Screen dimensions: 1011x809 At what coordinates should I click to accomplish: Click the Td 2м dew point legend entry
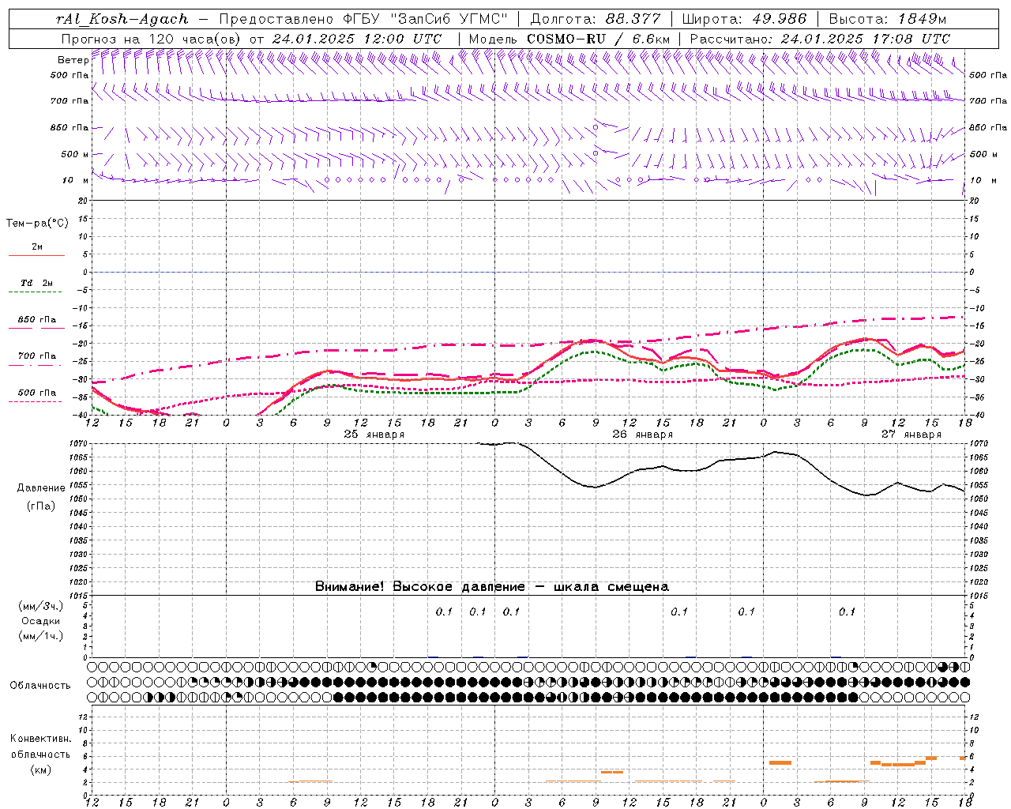tap(36, 283)
